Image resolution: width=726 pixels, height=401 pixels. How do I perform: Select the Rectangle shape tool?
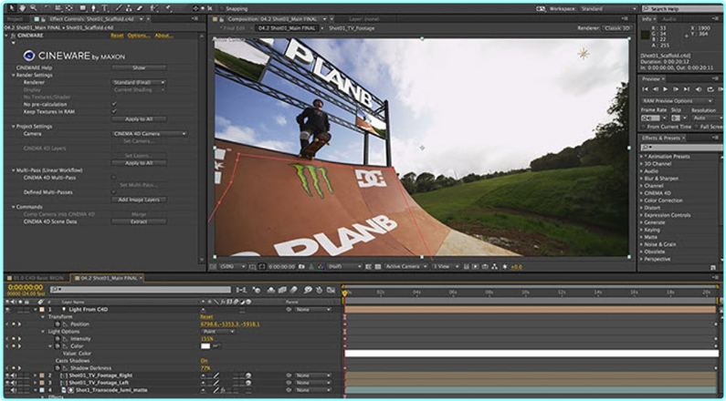[83, 8]
